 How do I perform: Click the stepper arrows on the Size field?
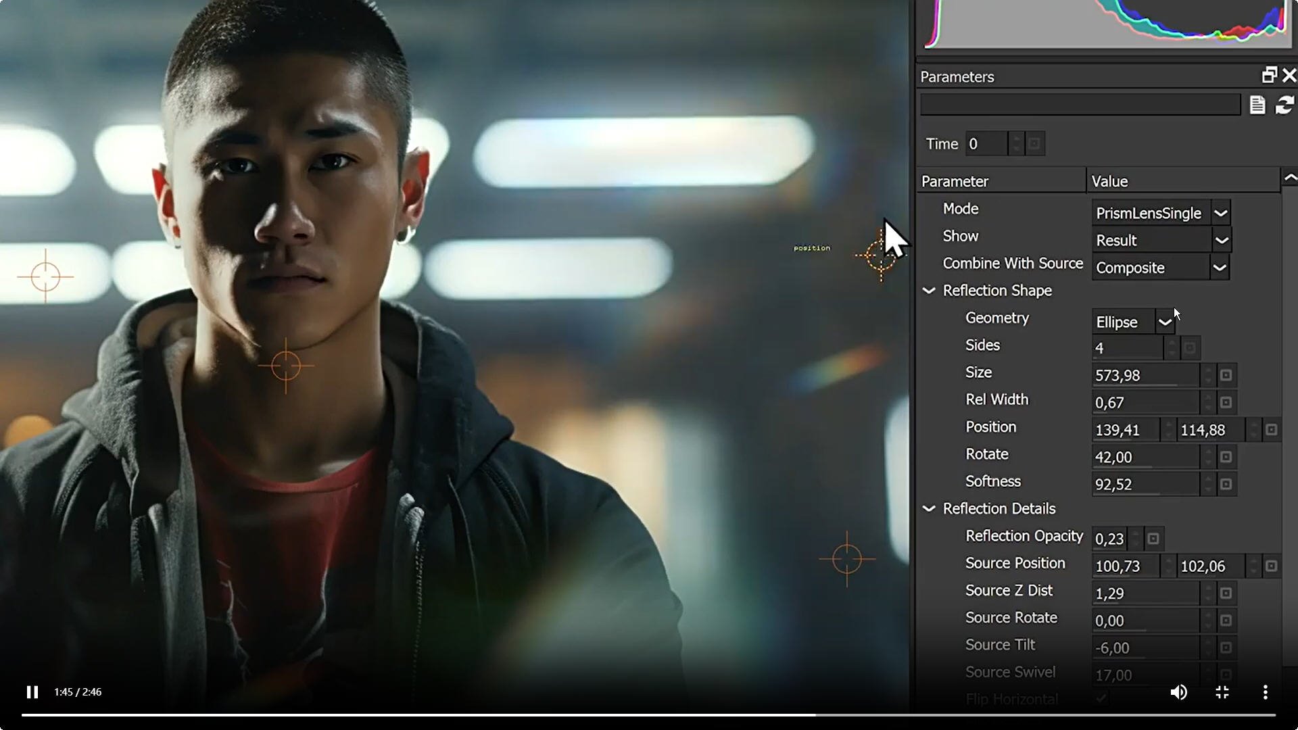click(1208, 375)
